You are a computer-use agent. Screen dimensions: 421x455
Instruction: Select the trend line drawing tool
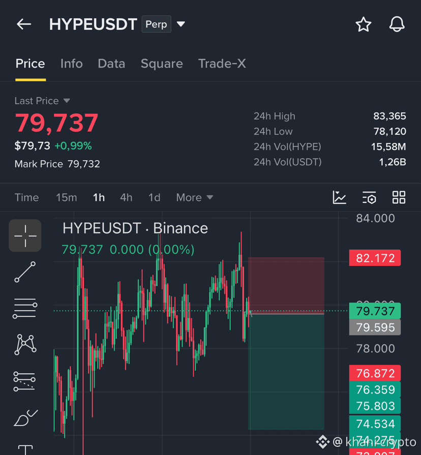(x=25, y=272)
